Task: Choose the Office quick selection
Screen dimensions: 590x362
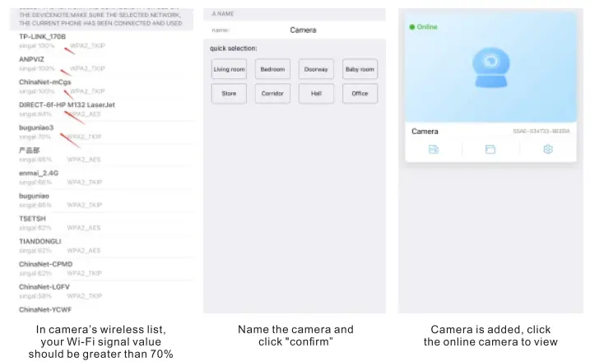Action: 360,94
